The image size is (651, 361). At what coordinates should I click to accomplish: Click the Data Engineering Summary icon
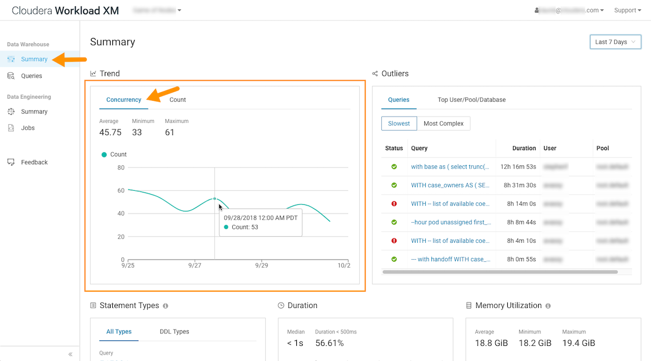pos(11,112)
